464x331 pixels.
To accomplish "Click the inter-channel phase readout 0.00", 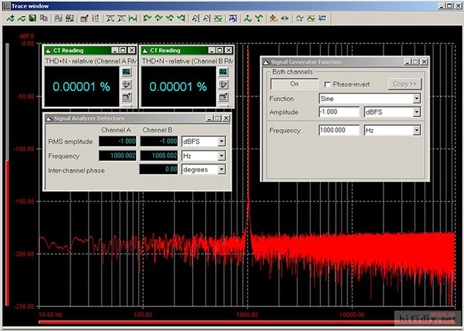I will tap(158, 169).
